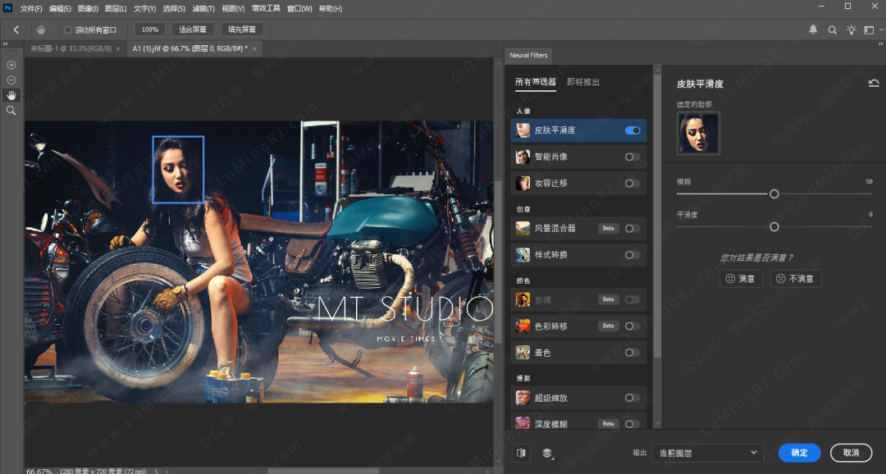Click the back arrow in options bar
Viewport: 886px width, 474px height.
(x=16, y=30)
